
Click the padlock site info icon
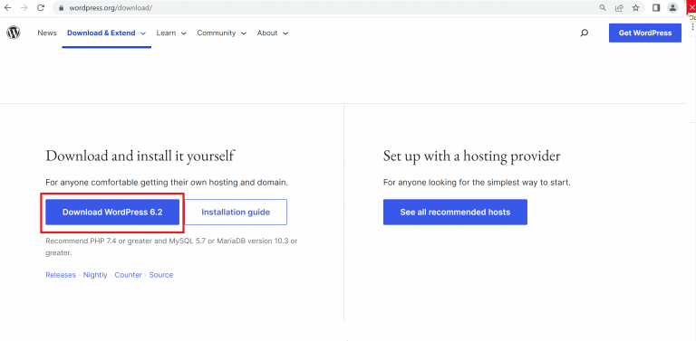coord(62,8)
